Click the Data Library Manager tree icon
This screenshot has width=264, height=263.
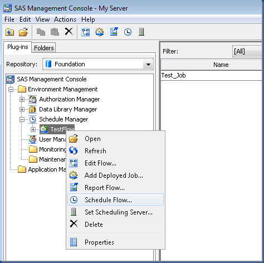tap(32, 109)
